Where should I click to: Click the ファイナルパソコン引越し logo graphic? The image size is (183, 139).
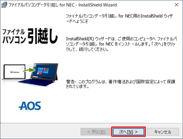pos(30,36)
